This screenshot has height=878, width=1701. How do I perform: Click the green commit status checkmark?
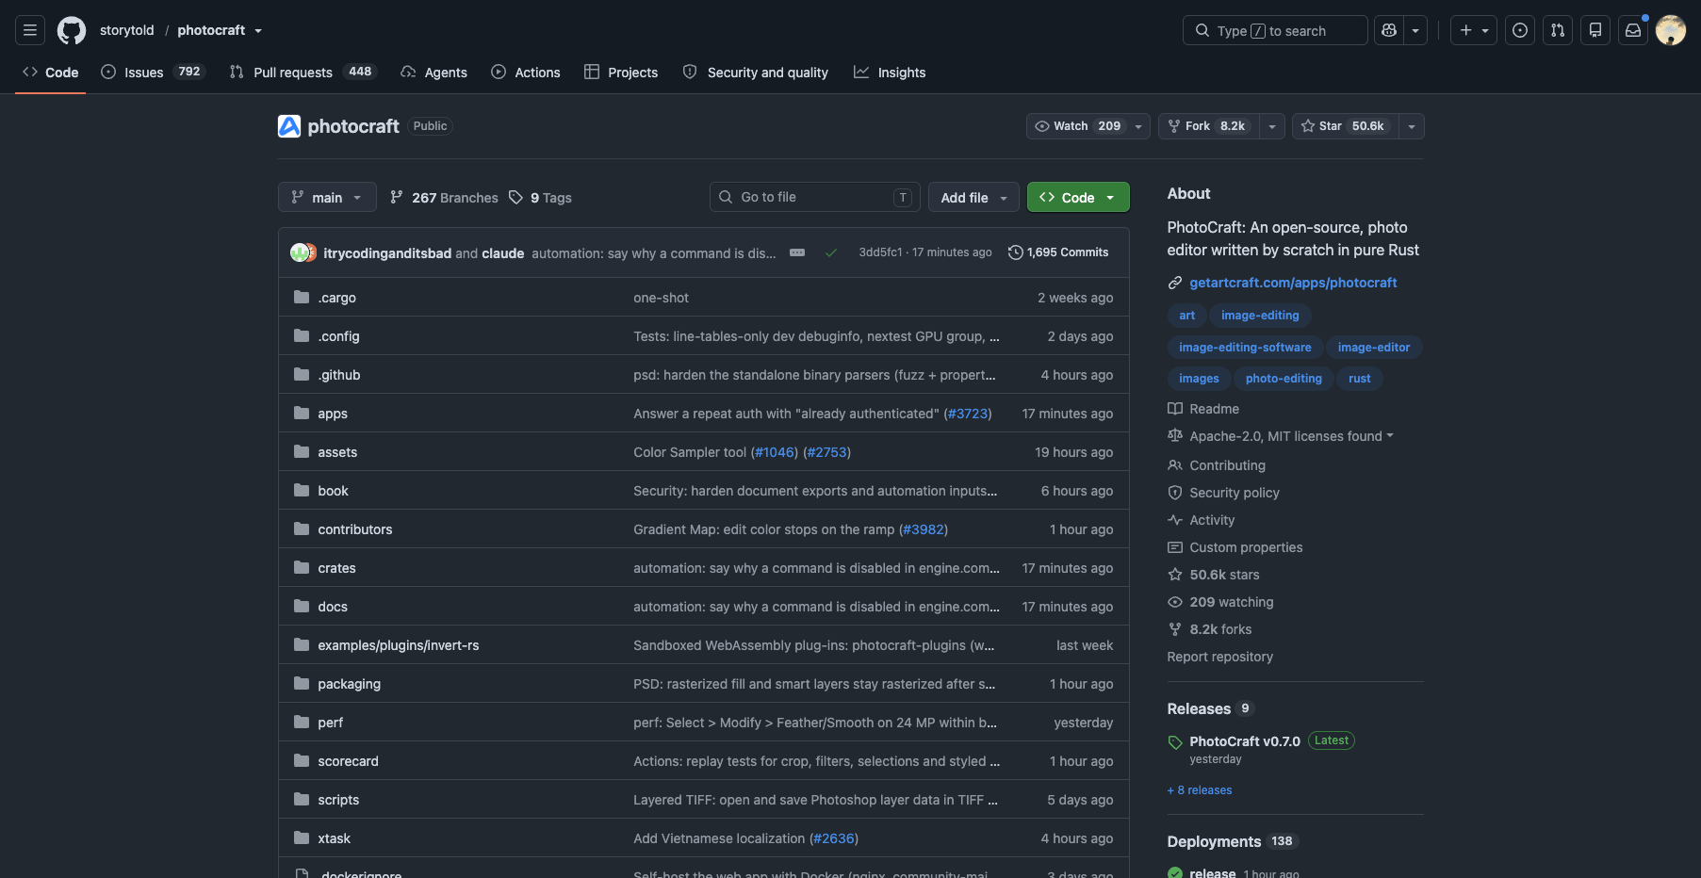coord(831,252)
